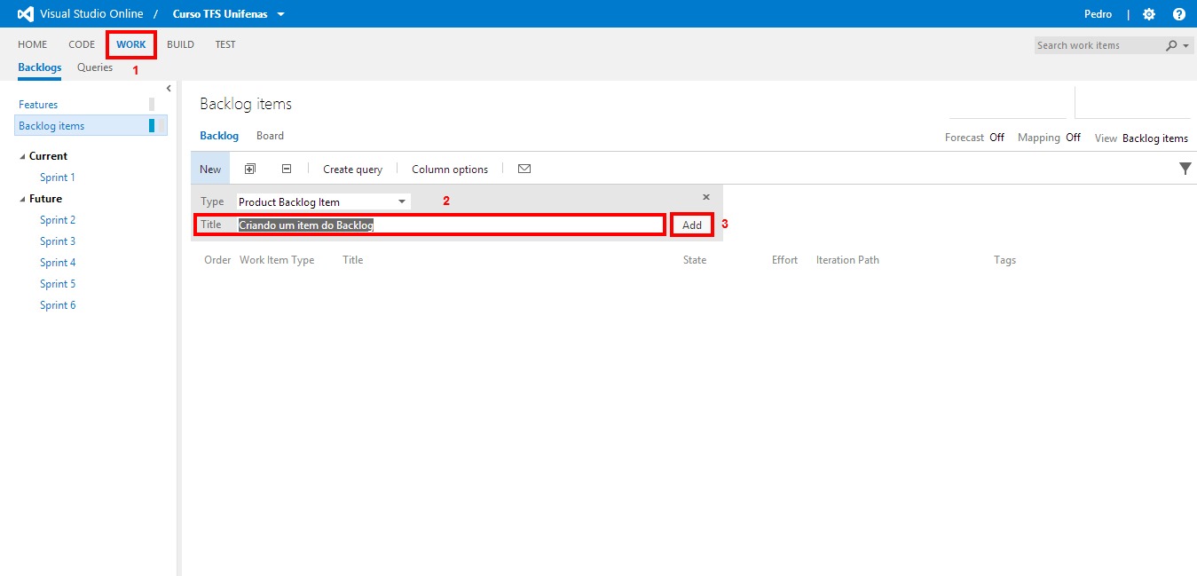Open Sprint 1 iteration
This screenshot has width=1197, height=576.
(58, 178)
